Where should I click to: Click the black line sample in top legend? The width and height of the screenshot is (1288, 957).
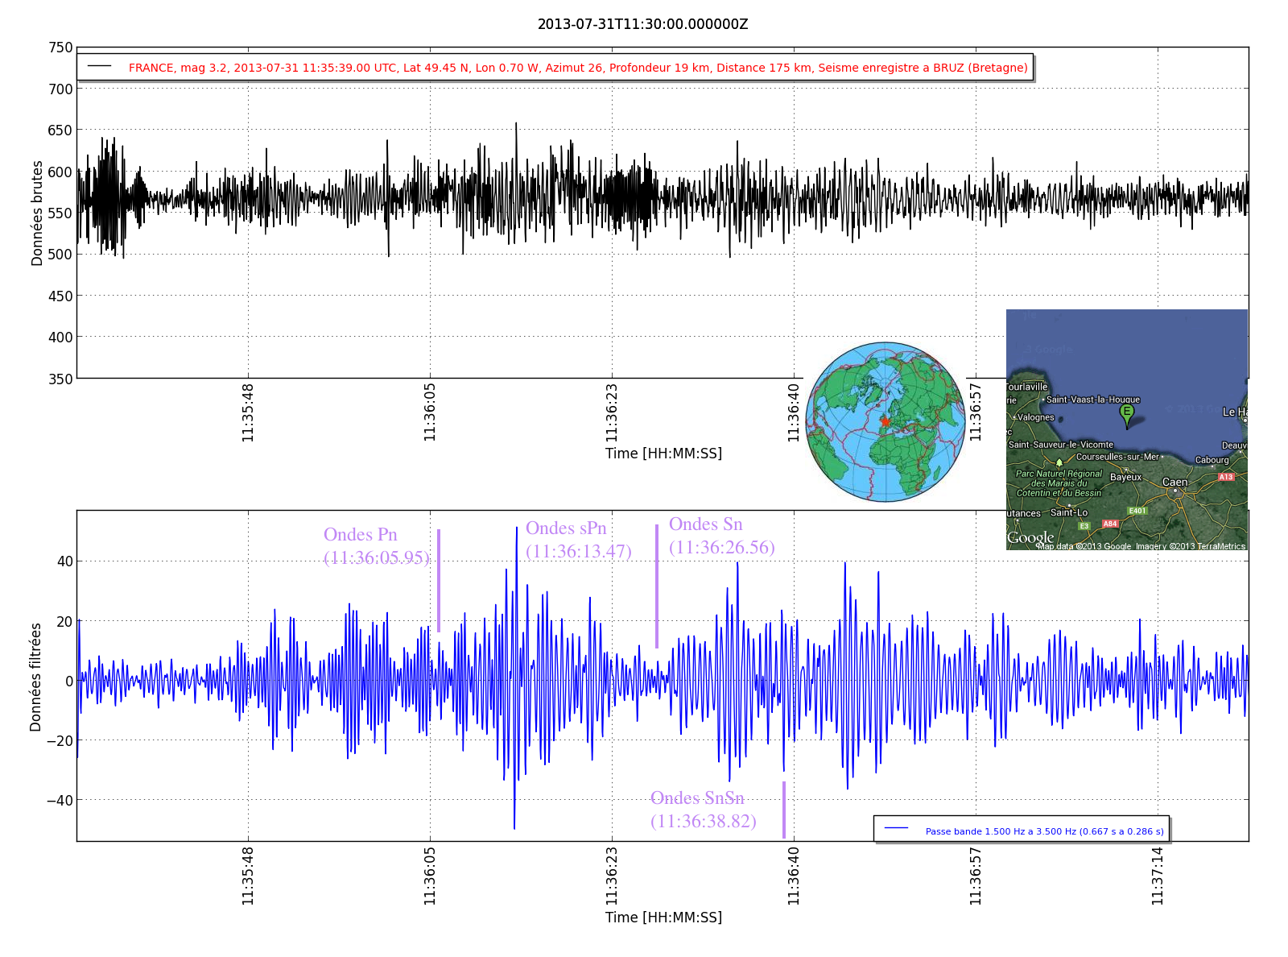pos(100,67)
